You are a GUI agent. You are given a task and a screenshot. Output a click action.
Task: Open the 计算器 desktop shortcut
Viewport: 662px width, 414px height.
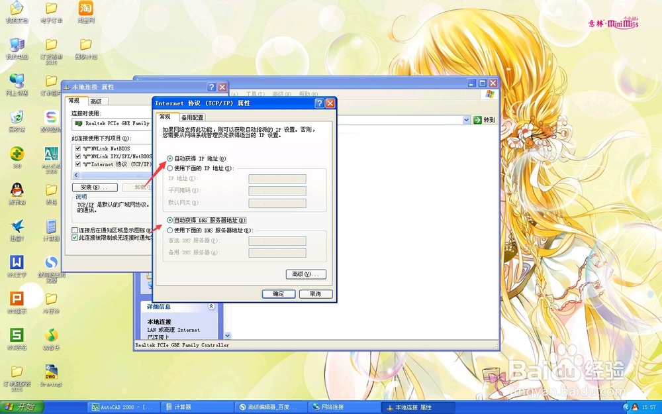pyautogui.click(x=51, y=230)
